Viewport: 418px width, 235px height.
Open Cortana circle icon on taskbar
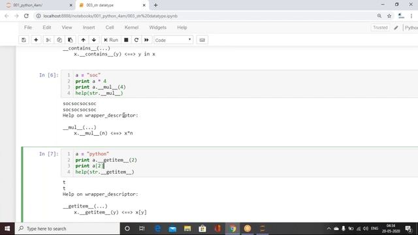[x=127, y=228]
